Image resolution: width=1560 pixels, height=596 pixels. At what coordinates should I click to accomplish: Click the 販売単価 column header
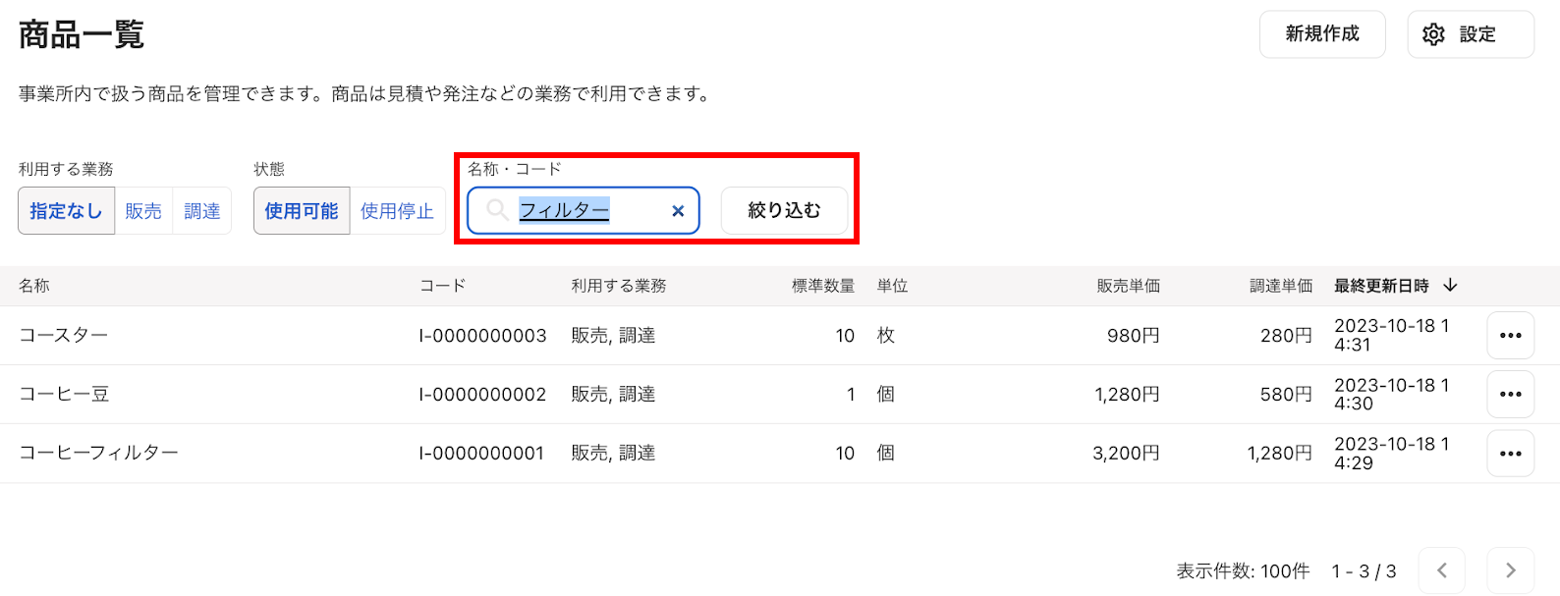(x=1129, y=286)
